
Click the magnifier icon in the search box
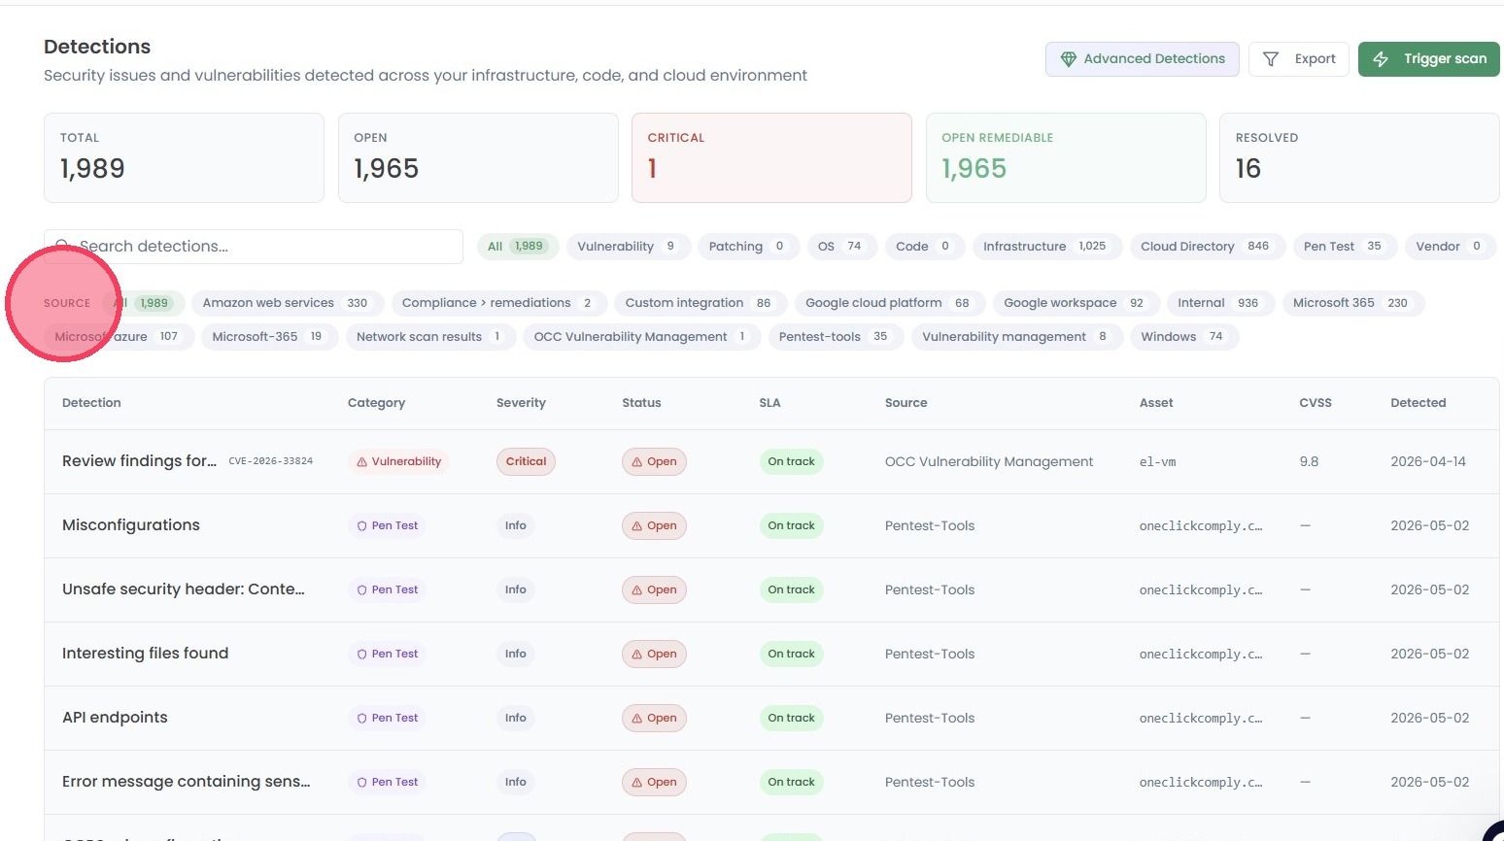(x=63, y=247)
